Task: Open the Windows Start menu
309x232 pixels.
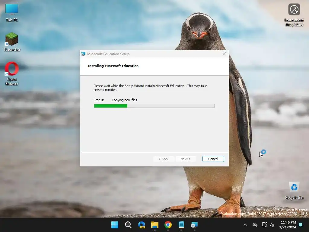Action: (x=115, y=225)
